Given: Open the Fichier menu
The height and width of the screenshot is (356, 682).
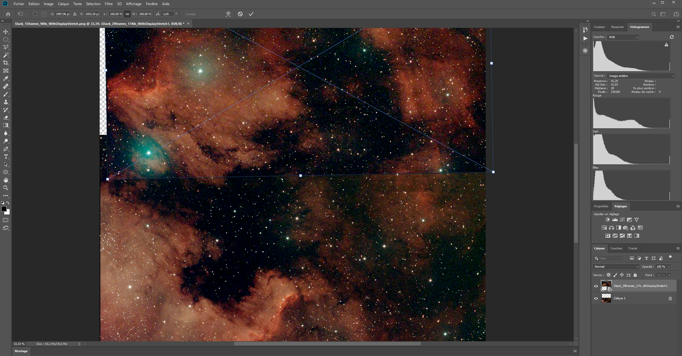Looking at the screenshot, I should click(19, 4).
